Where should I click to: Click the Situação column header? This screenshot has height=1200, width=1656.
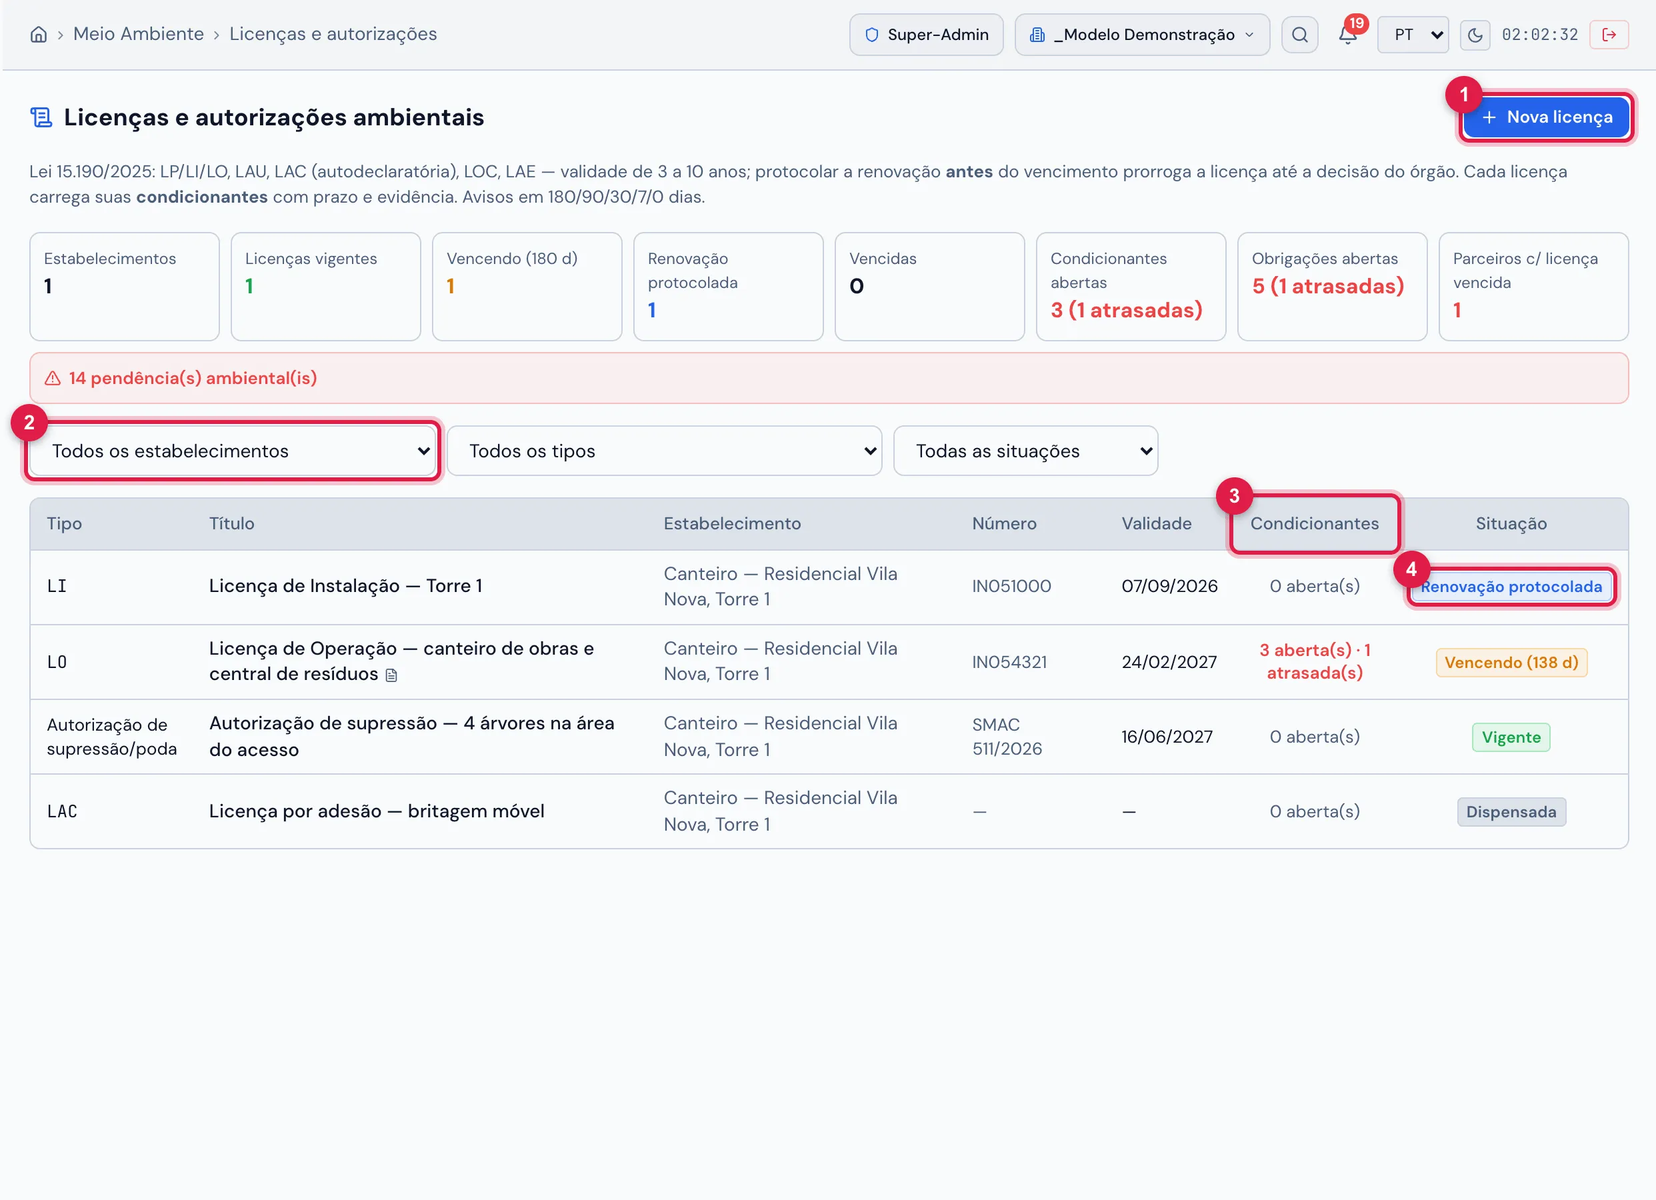click(x=1511, y=524)
